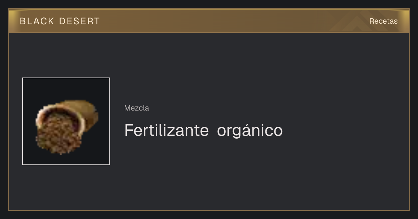Open the Recetas link in header
The height and width of the screenshot is (219, 418).
[383, 21]
